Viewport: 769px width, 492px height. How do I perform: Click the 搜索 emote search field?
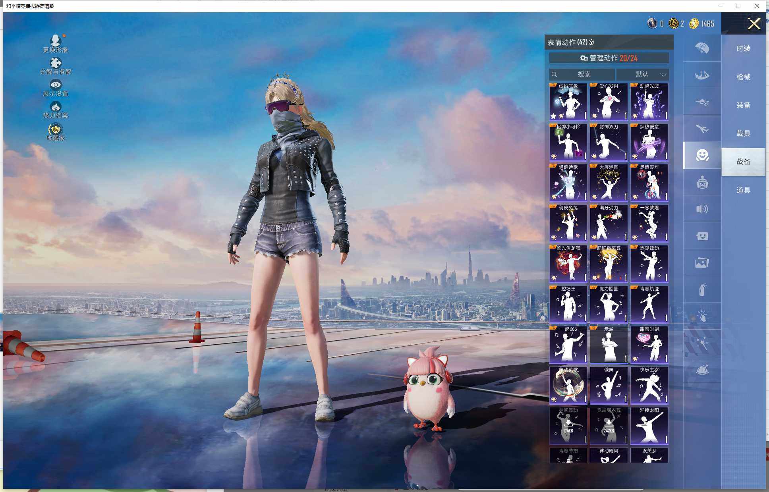click(582, 74)
